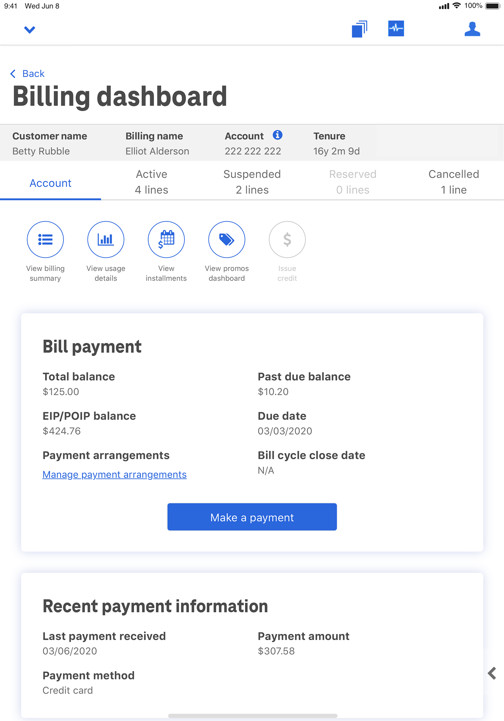Screen dimensions: 504x721
Task: Open View usage details chart icon
Action: pyautogui.click(x=106, y=239)
